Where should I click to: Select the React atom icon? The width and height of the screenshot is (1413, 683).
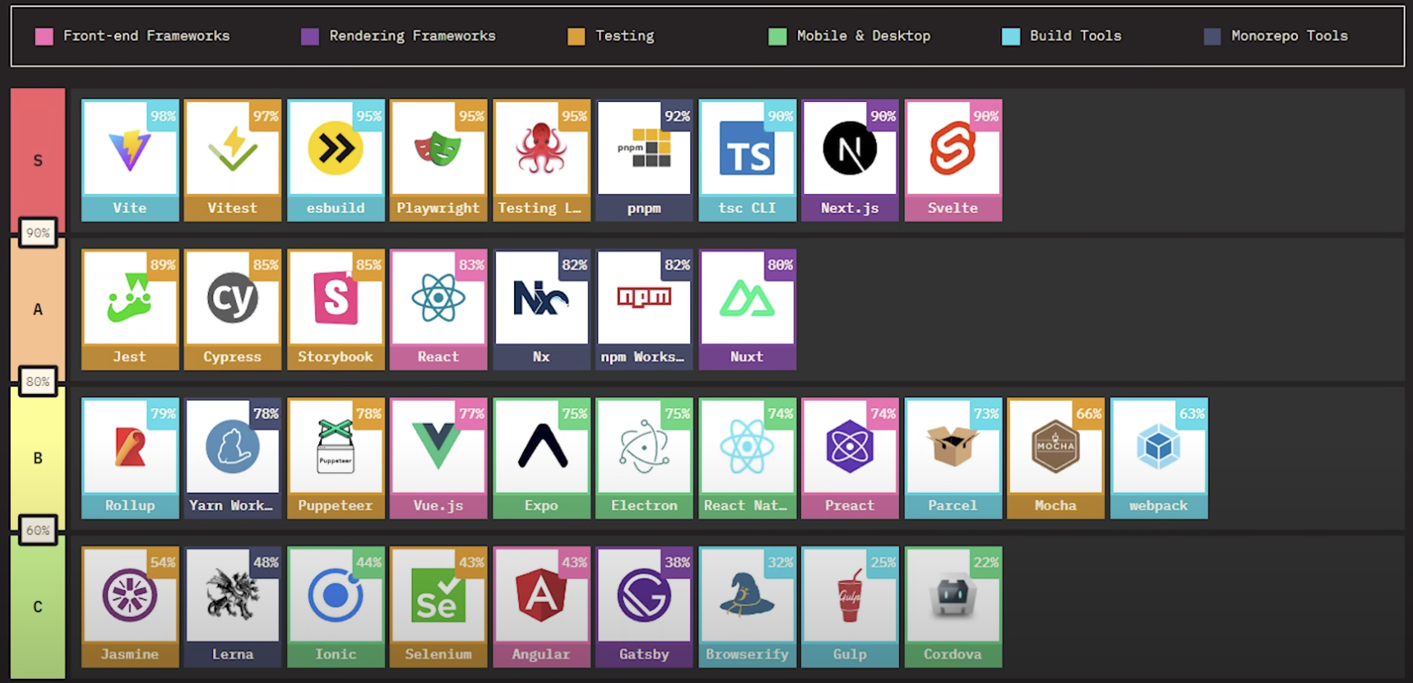(x=438, y=298)
